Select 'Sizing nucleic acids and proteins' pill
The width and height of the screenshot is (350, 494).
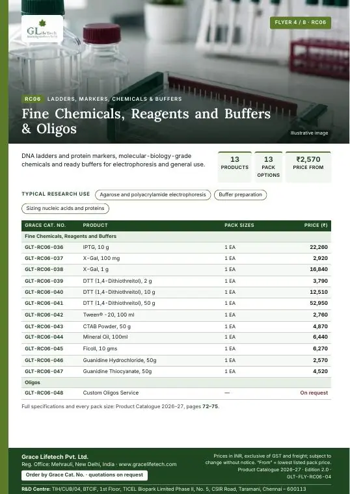65,208
